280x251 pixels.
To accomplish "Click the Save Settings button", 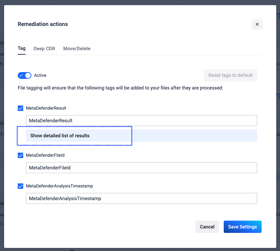I will click(x=242, y=227).
